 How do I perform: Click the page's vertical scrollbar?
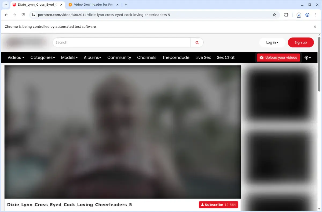pos(319,64)
